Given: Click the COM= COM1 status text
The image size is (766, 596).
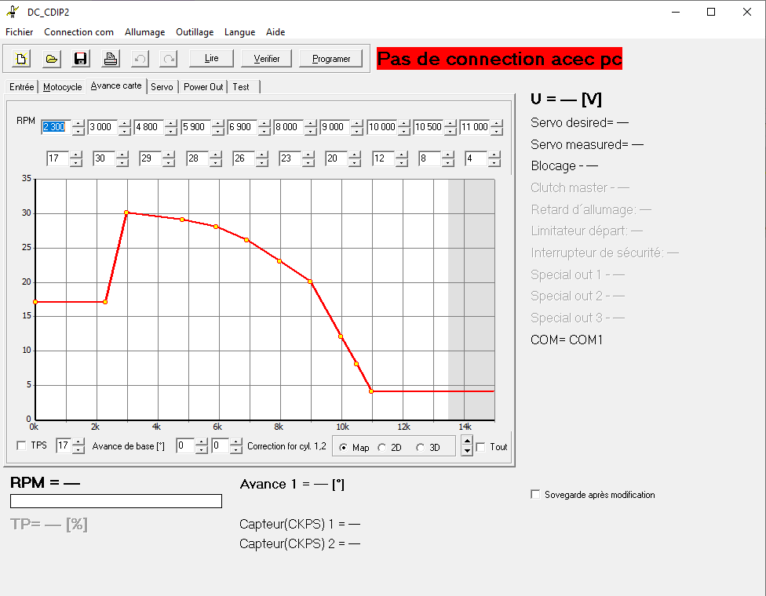Looking at the screenshot, I should click(567, 340).
